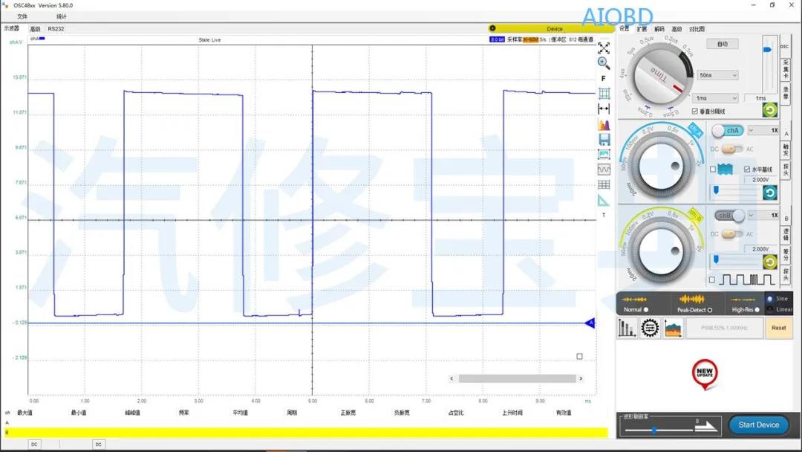Toggle the chB channel switch
This screenshot has width=802, height=452.
729,216
